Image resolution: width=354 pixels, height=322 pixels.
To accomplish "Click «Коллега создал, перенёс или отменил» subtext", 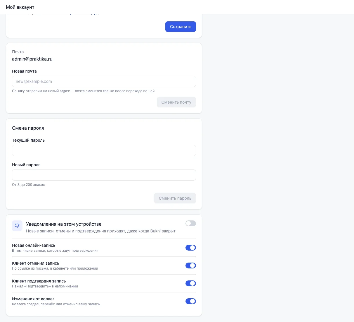I will pos(56,304).
